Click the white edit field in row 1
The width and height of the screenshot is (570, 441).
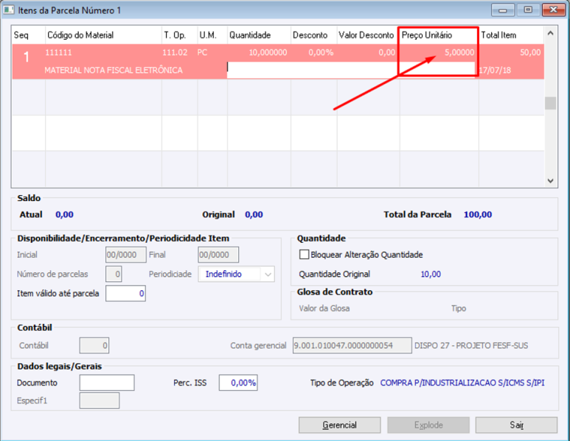tap(351, 70)
